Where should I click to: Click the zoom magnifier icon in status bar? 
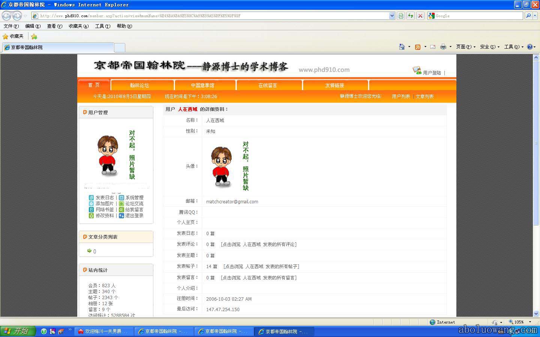tap(511, 322)
